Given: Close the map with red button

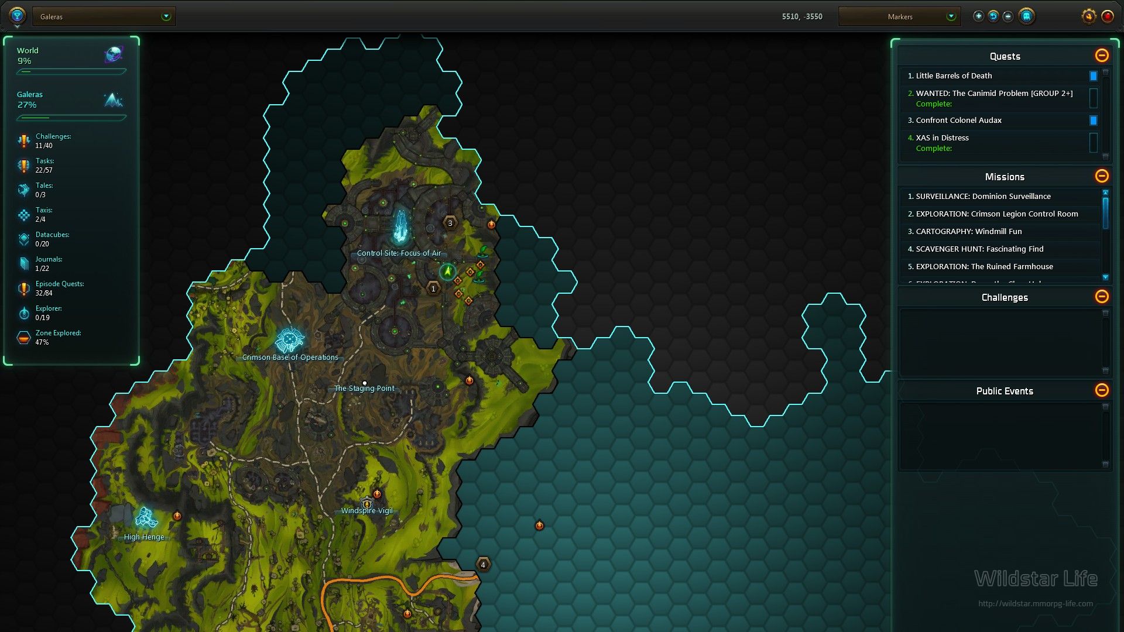Looking at the screenshot, I should [x=1108, y=16].
